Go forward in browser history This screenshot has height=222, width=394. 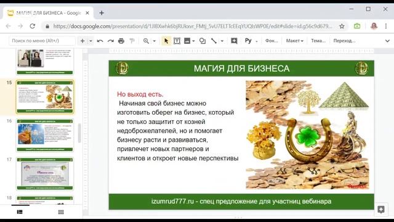pos(20,26)
